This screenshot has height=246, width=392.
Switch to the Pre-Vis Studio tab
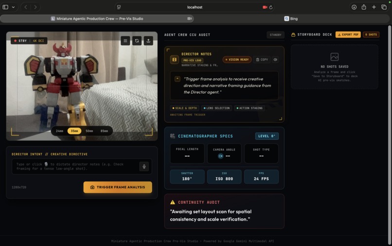[x=97, y=18]
